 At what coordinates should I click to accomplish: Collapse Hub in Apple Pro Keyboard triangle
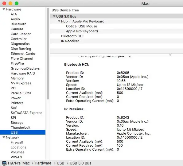[59, 21]
